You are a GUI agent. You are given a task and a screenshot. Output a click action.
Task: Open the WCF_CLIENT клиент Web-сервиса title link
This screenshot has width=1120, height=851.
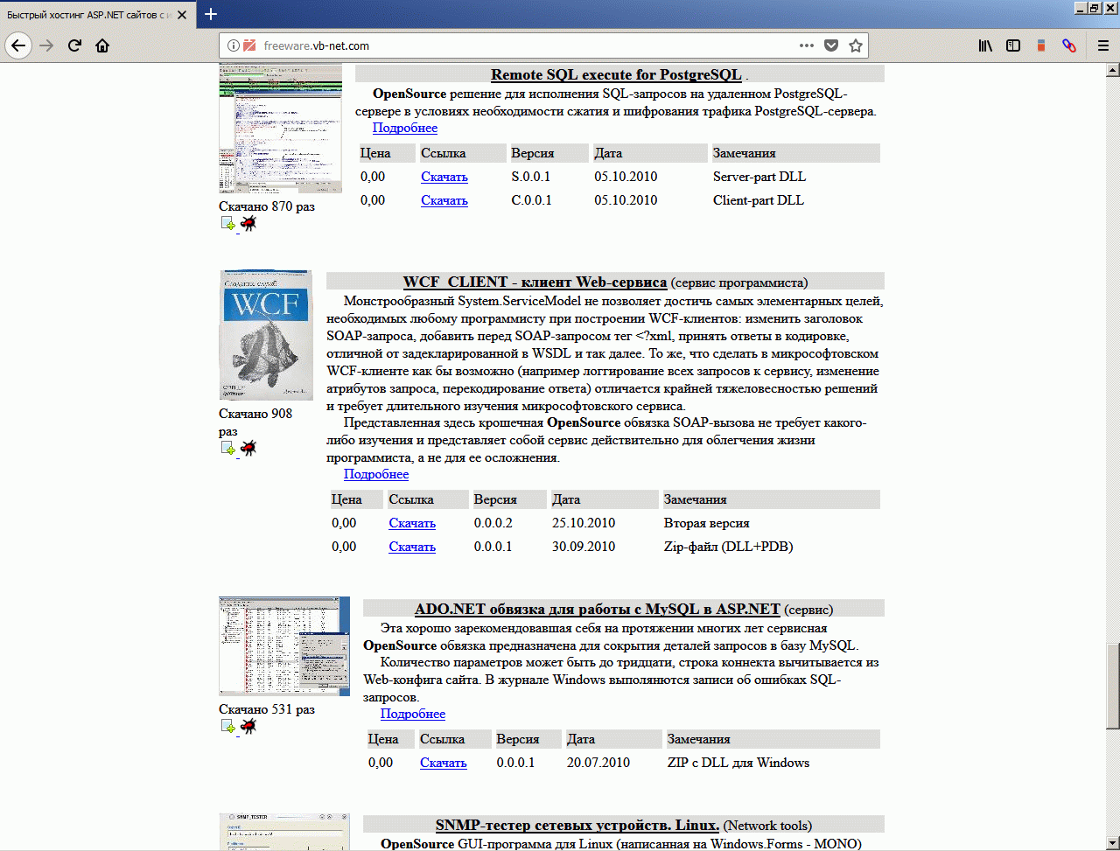(x=535, y=282)
